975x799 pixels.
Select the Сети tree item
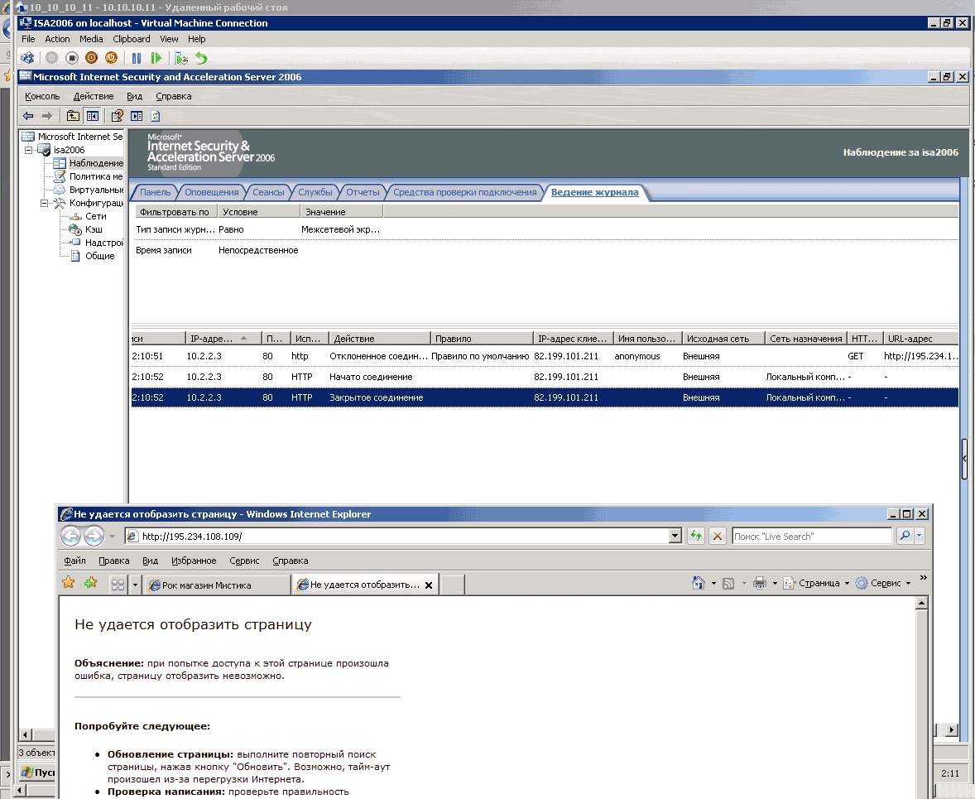(96, 216)
